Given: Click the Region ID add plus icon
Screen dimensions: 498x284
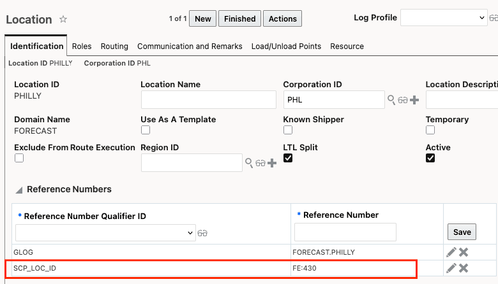Looking at the screenshot, I should point(272,163).
